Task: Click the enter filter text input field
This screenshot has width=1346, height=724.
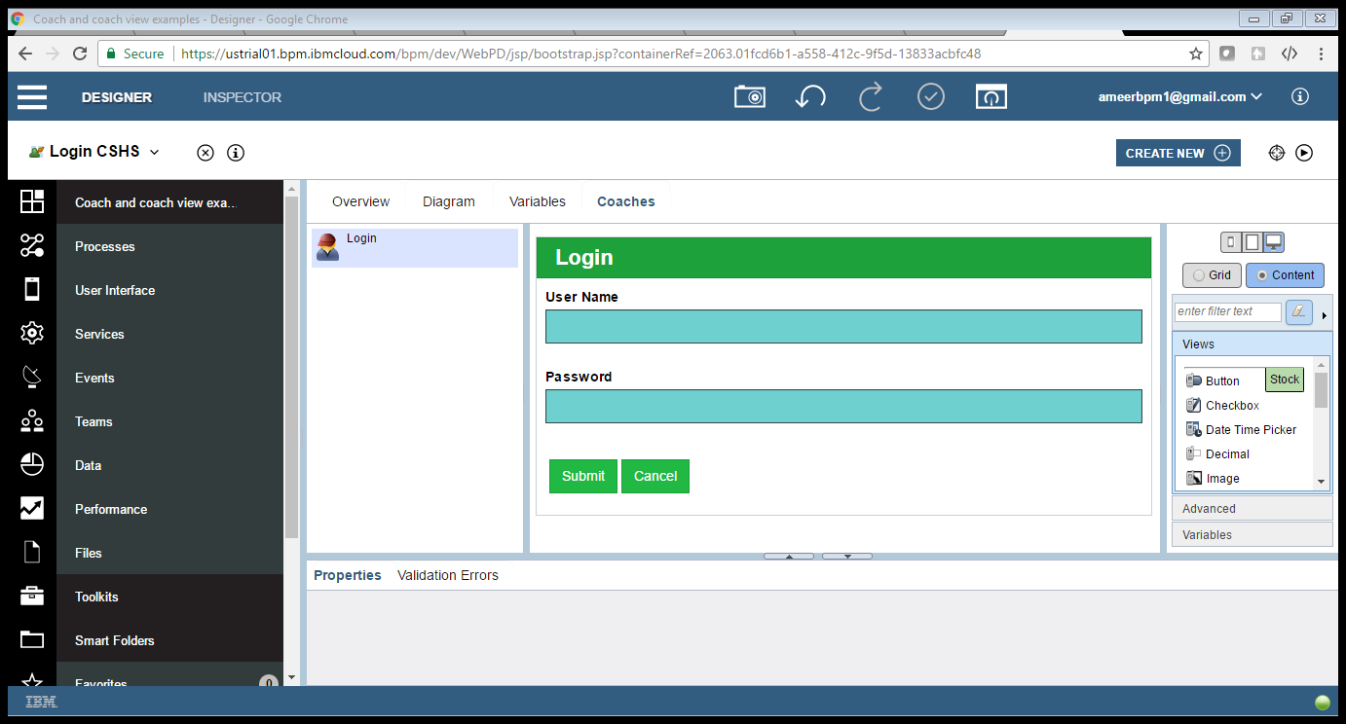Action: [1227, 311]
